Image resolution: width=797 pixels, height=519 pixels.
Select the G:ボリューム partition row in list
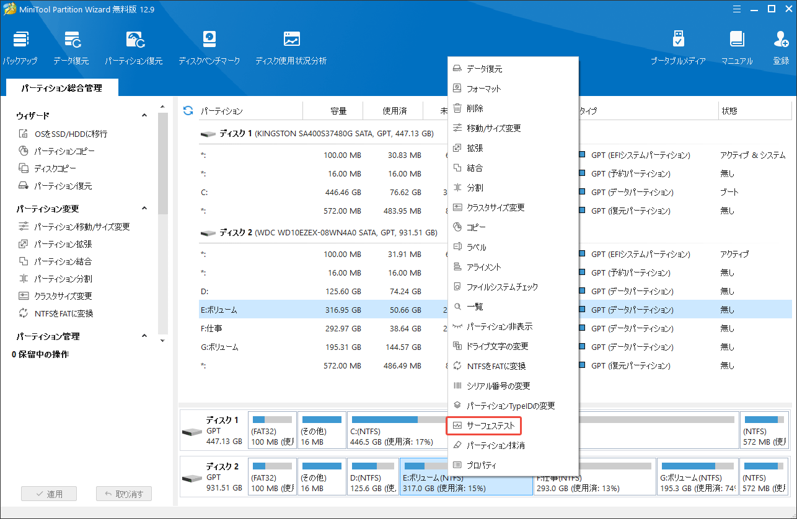coord(322,347)
